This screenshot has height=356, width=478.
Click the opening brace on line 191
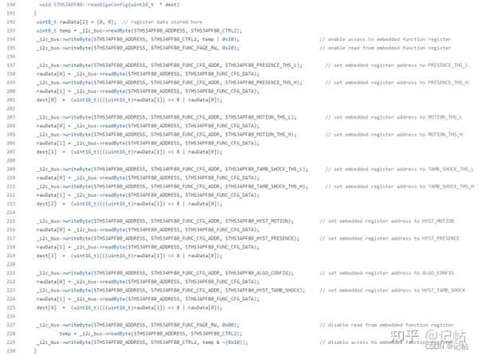pos(35,13)
